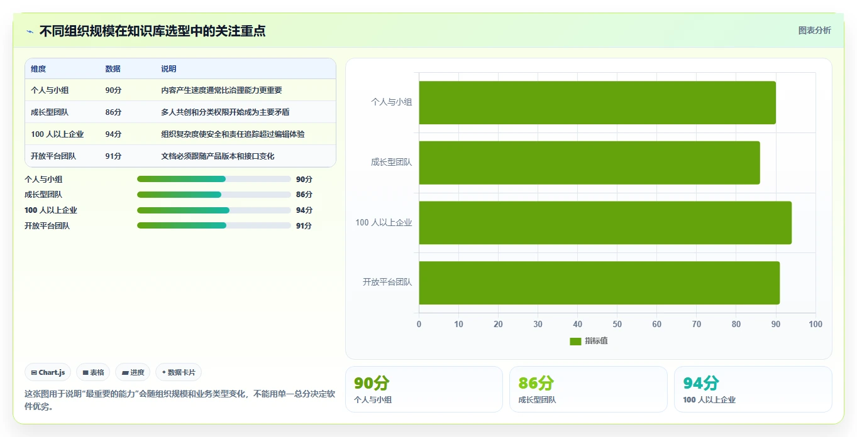Screen dimensions: 857x437
Task: Click x-axis tick label 50
Action: click(617, 325)
